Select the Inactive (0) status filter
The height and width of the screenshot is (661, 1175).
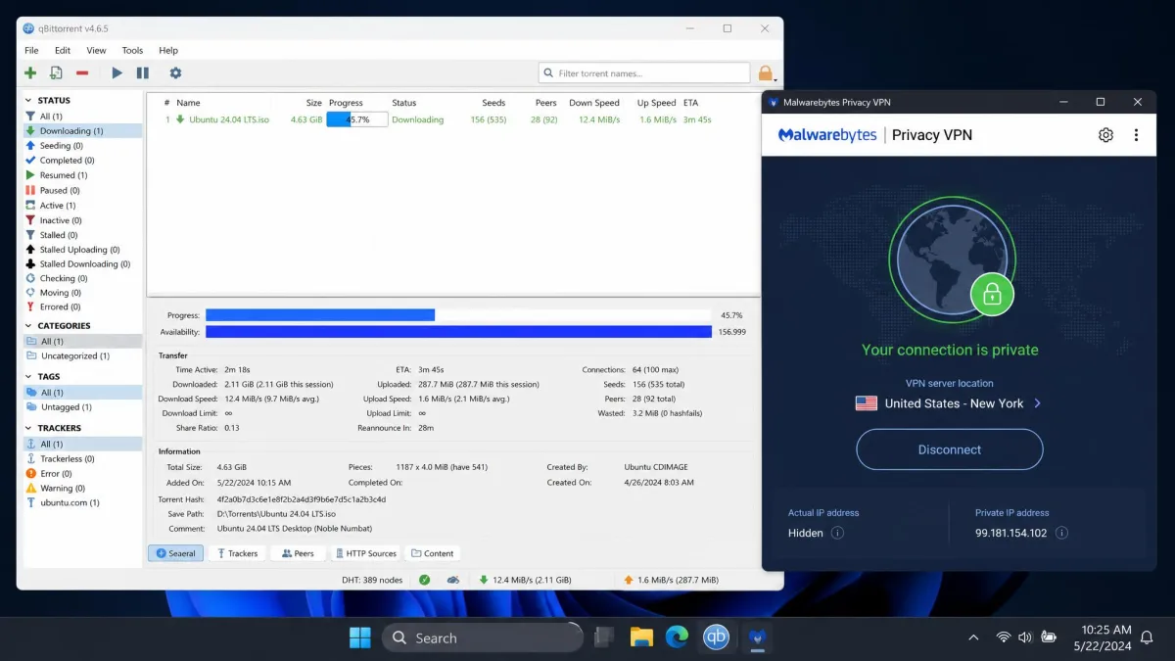pyautogui.click(x=84, y=220)
